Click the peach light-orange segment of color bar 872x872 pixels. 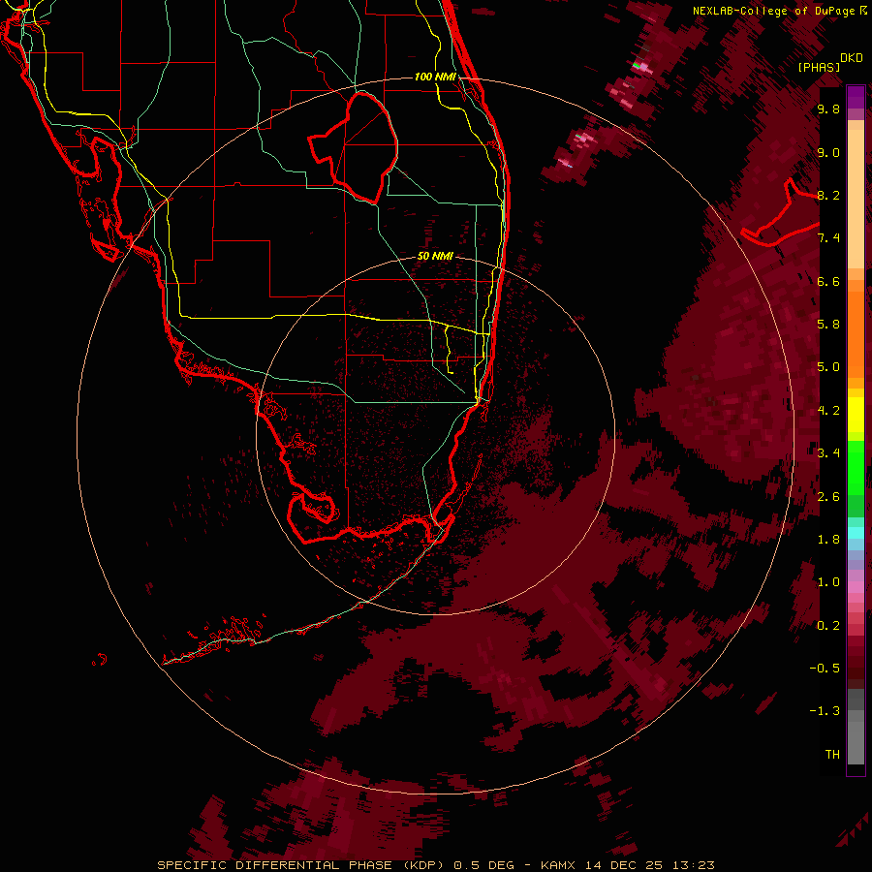coord(856,201)
